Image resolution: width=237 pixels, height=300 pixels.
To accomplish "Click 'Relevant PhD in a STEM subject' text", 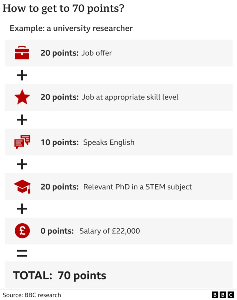I will [x=137, y=187].
